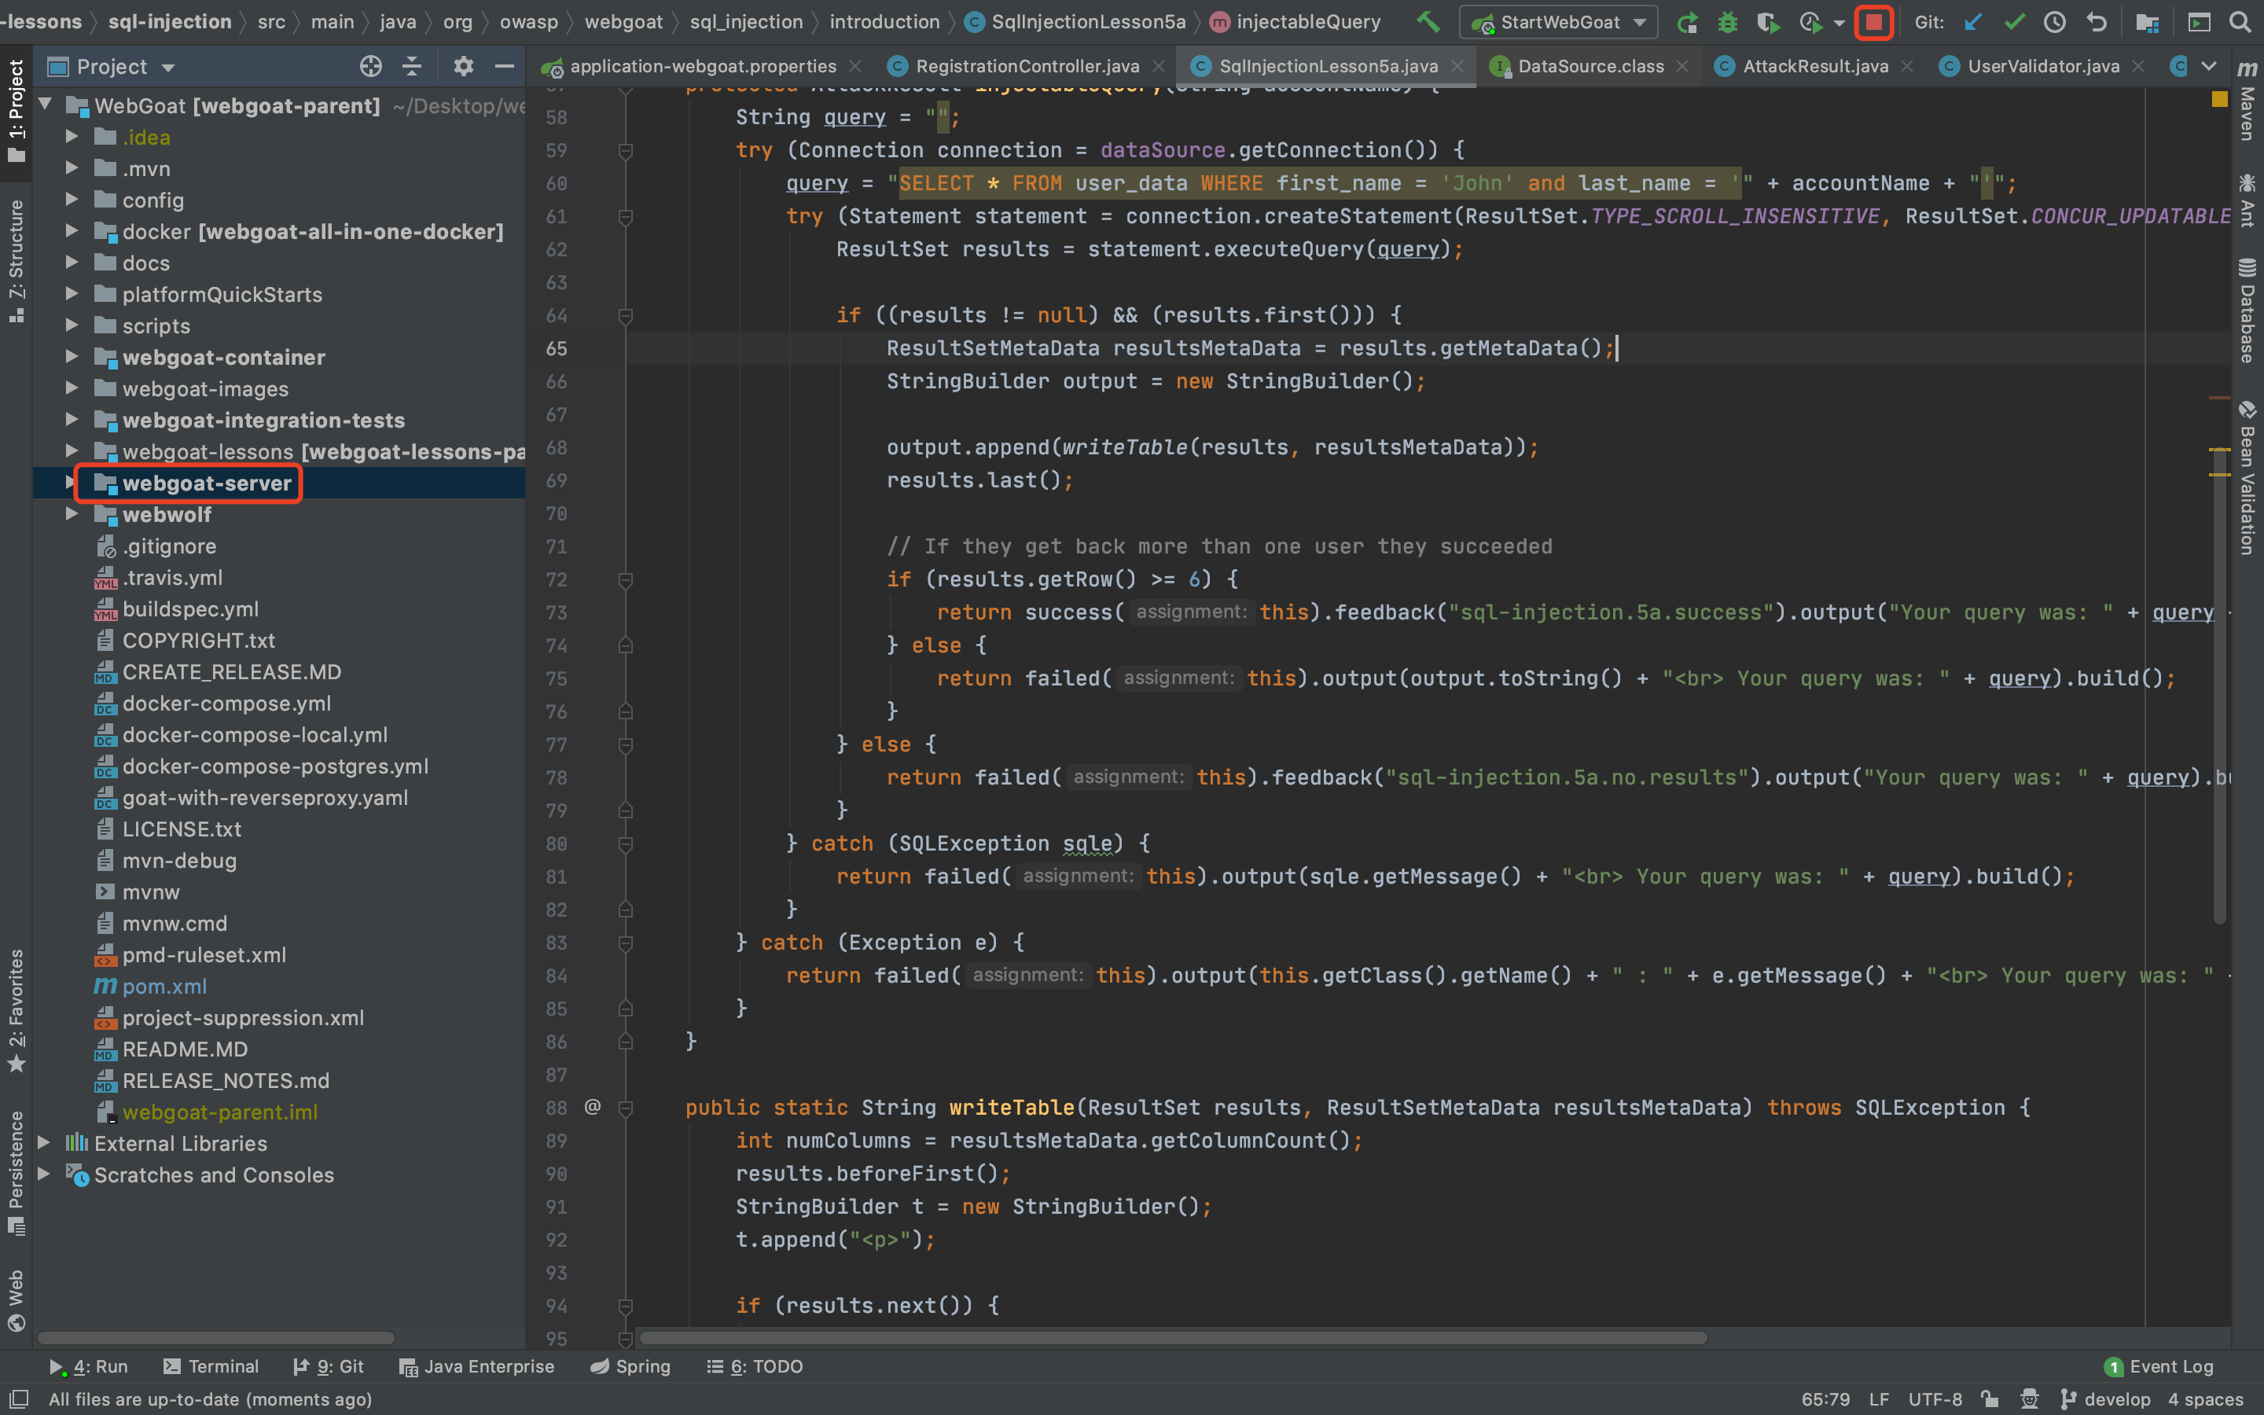Image resolution: width=2264 pixels, height=1415 pixels.
Task: Click the develop Git branch in status bar
Action: [2106, 1399]
